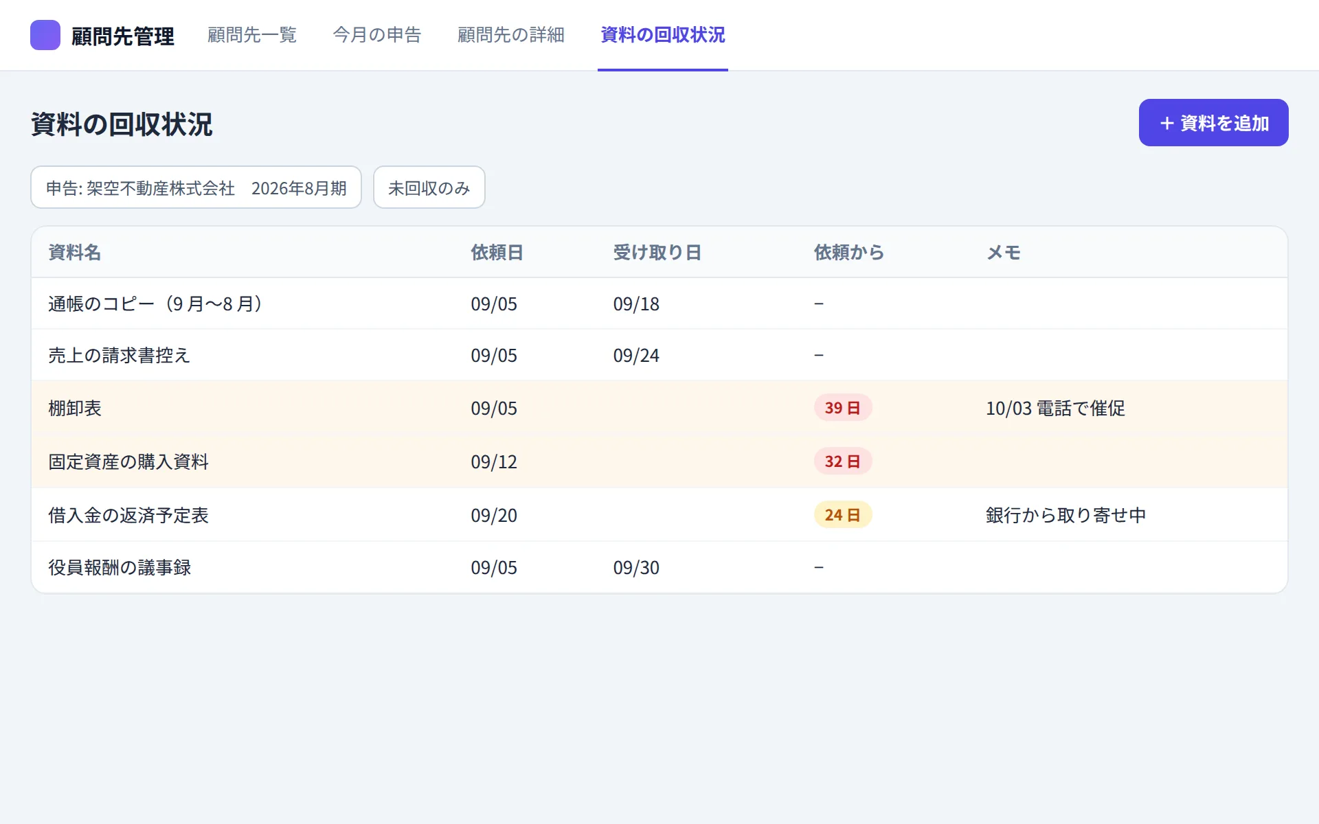The width and height of the screenshot is (1319, 824).
Task: Switch to 今月の申告 tab
Action: click(x=377, y=35)
